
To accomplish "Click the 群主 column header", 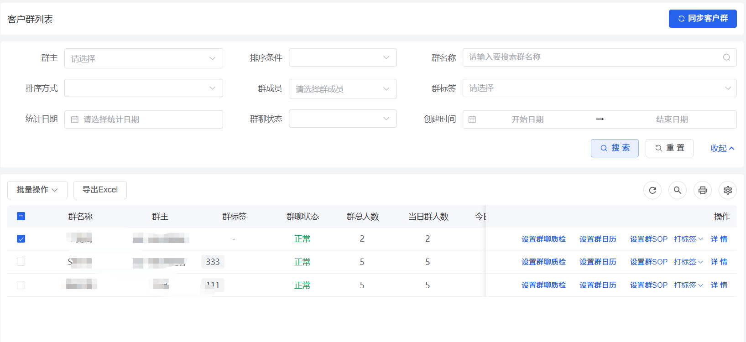I will [160, 217].
